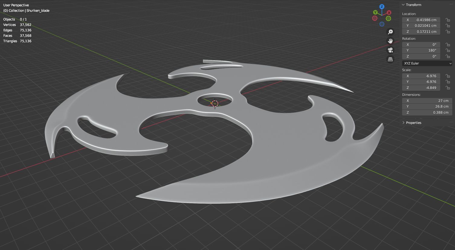Click the Rotation X field 0°
This screenshot has width=455, height=250.
[x=421, y=45]
